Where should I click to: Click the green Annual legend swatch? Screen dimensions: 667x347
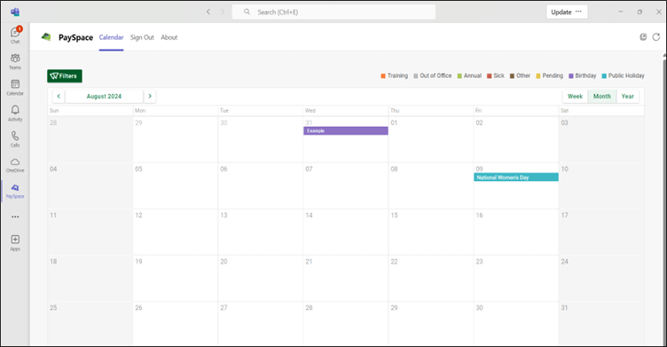[x=459, y=75]
